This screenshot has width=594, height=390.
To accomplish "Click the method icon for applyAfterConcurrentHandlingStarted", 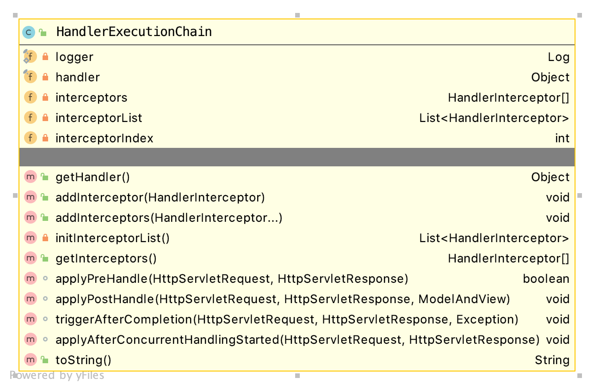I will 30,340.
